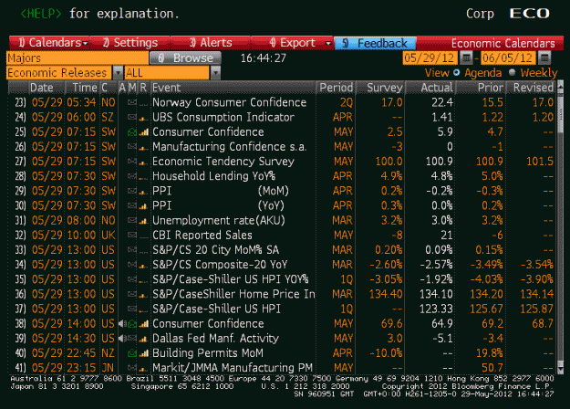Click alert envelope for Norway Consumer Confidence
570x409 pixels.
click(132, 103)
